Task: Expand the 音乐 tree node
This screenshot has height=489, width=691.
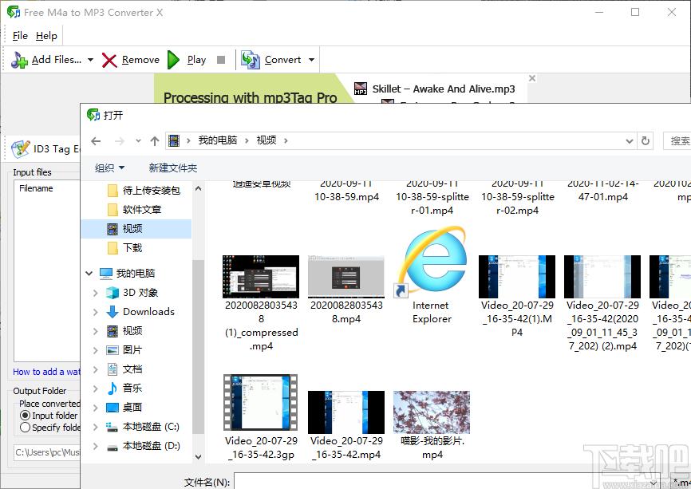Action: pyautogui.click(x=95, y=388)
